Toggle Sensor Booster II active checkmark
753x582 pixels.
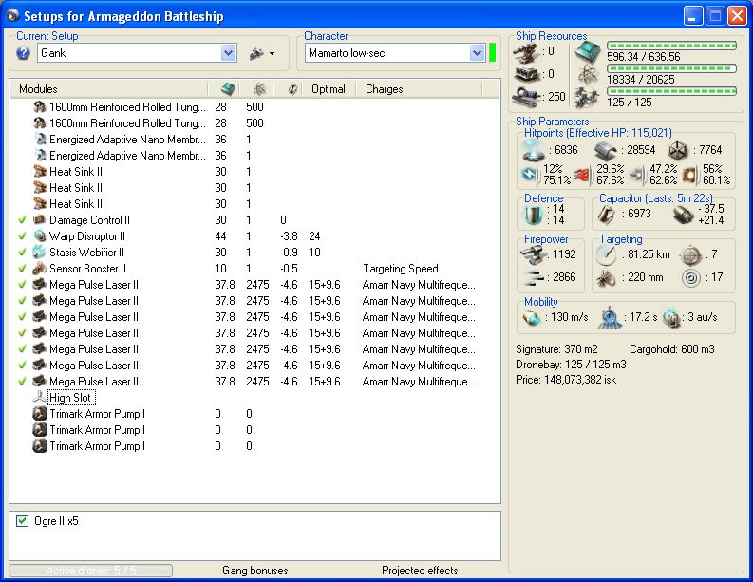point(21,269)
